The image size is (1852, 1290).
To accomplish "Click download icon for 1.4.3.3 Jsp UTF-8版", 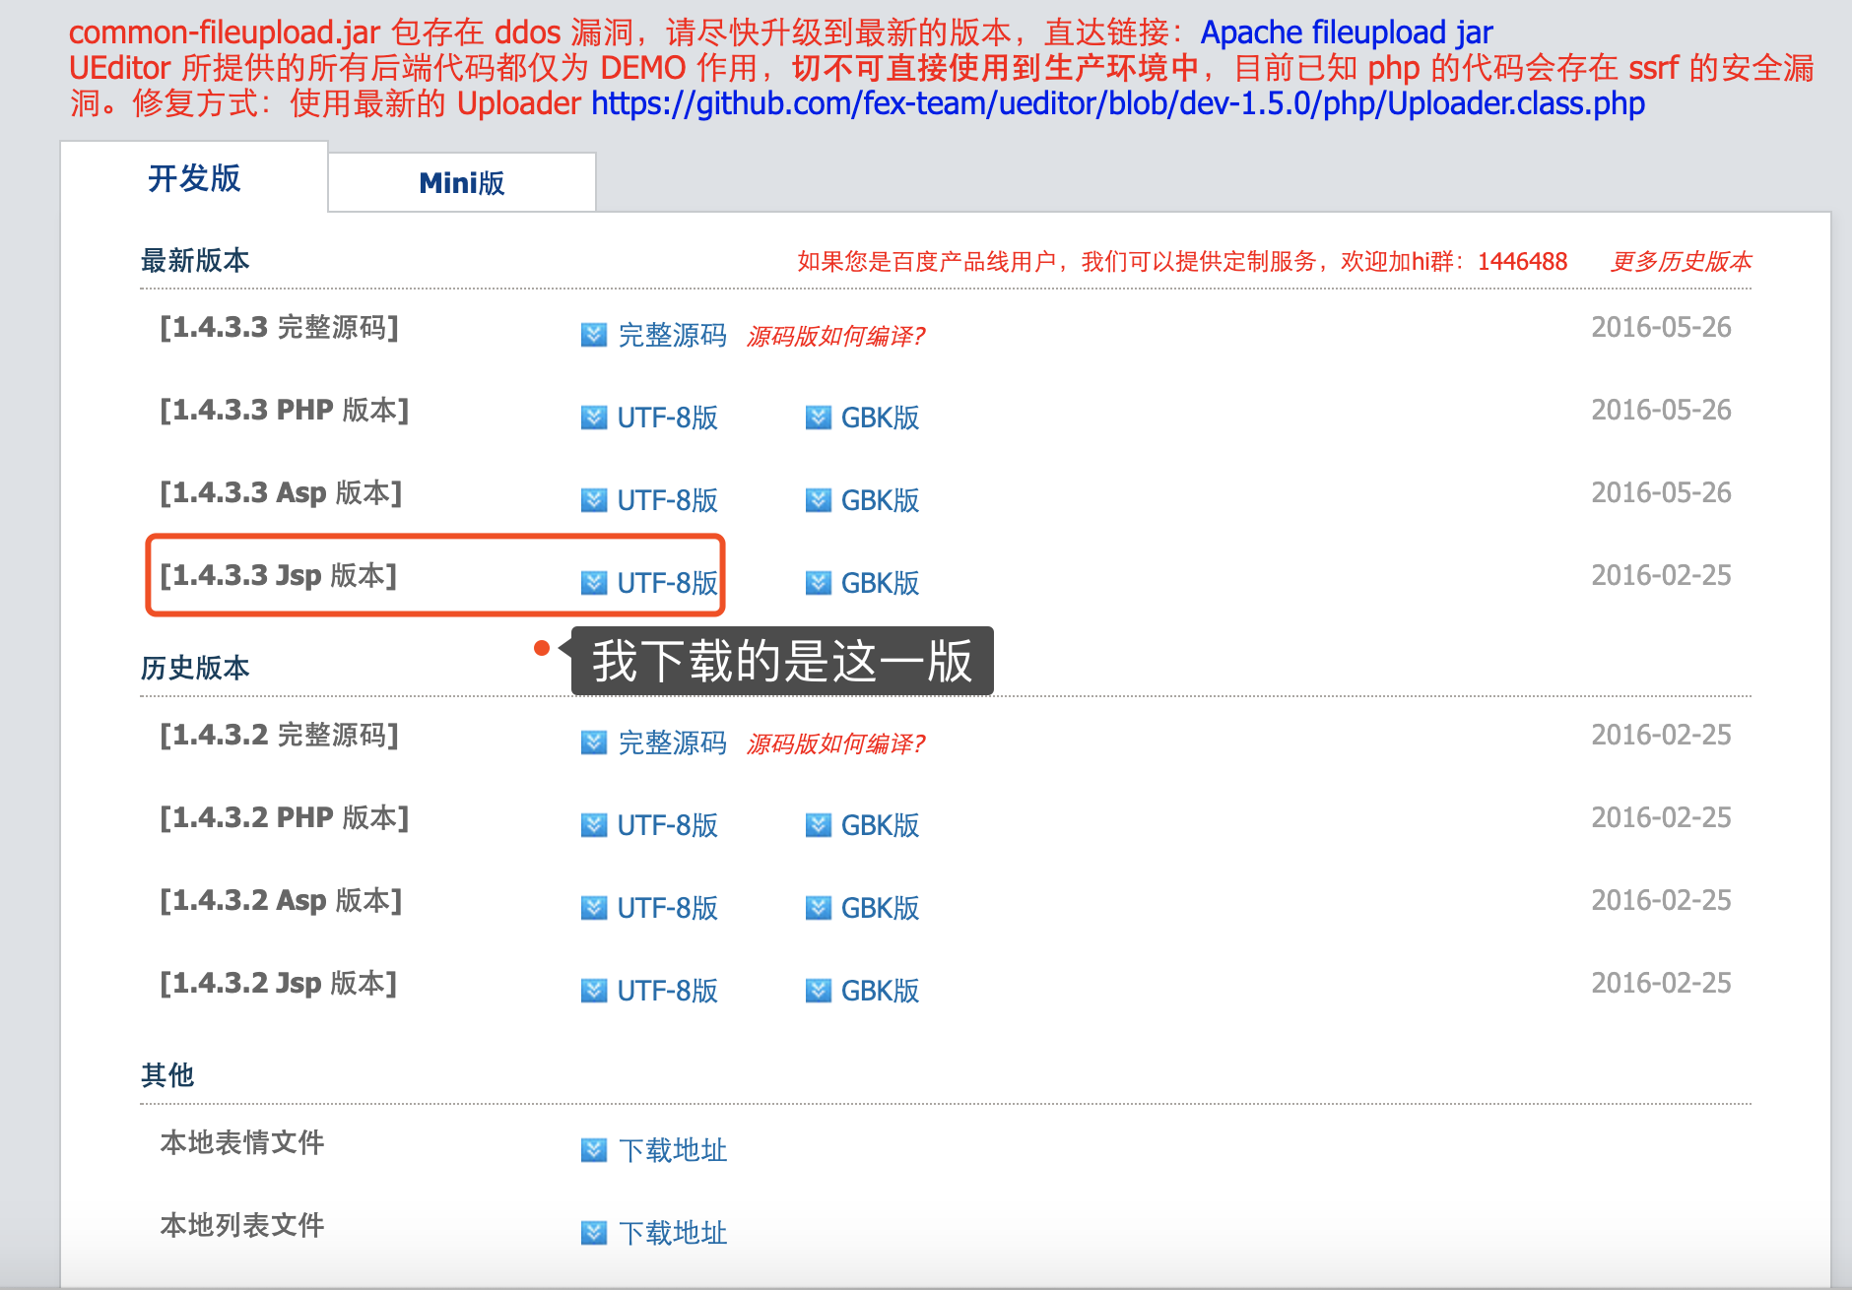I will (594, 583).
